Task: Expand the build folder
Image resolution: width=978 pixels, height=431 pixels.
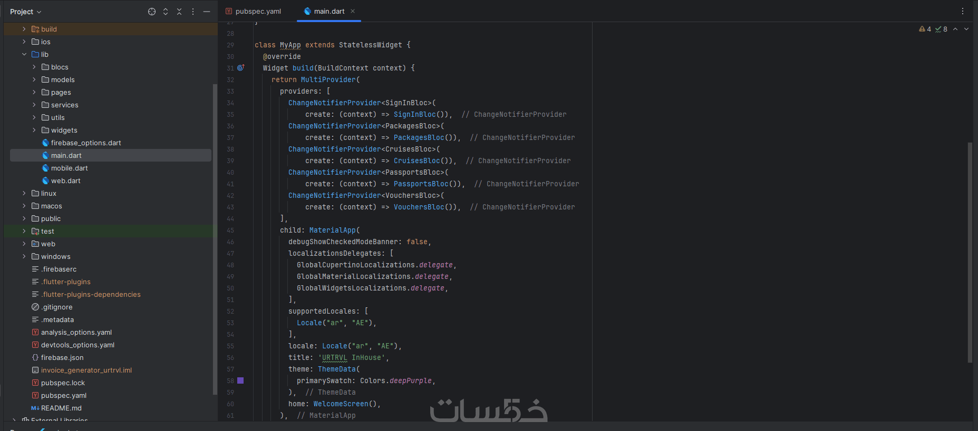Action: point(24,29)
